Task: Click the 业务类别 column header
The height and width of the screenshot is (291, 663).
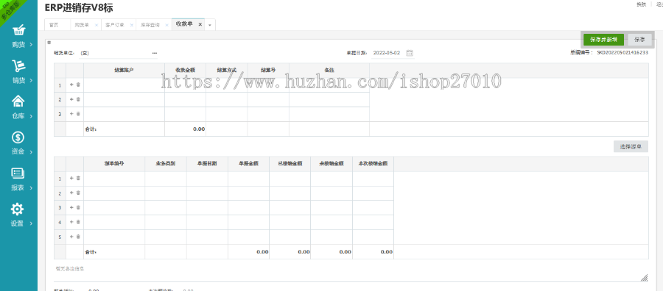Action: point(165,164)
